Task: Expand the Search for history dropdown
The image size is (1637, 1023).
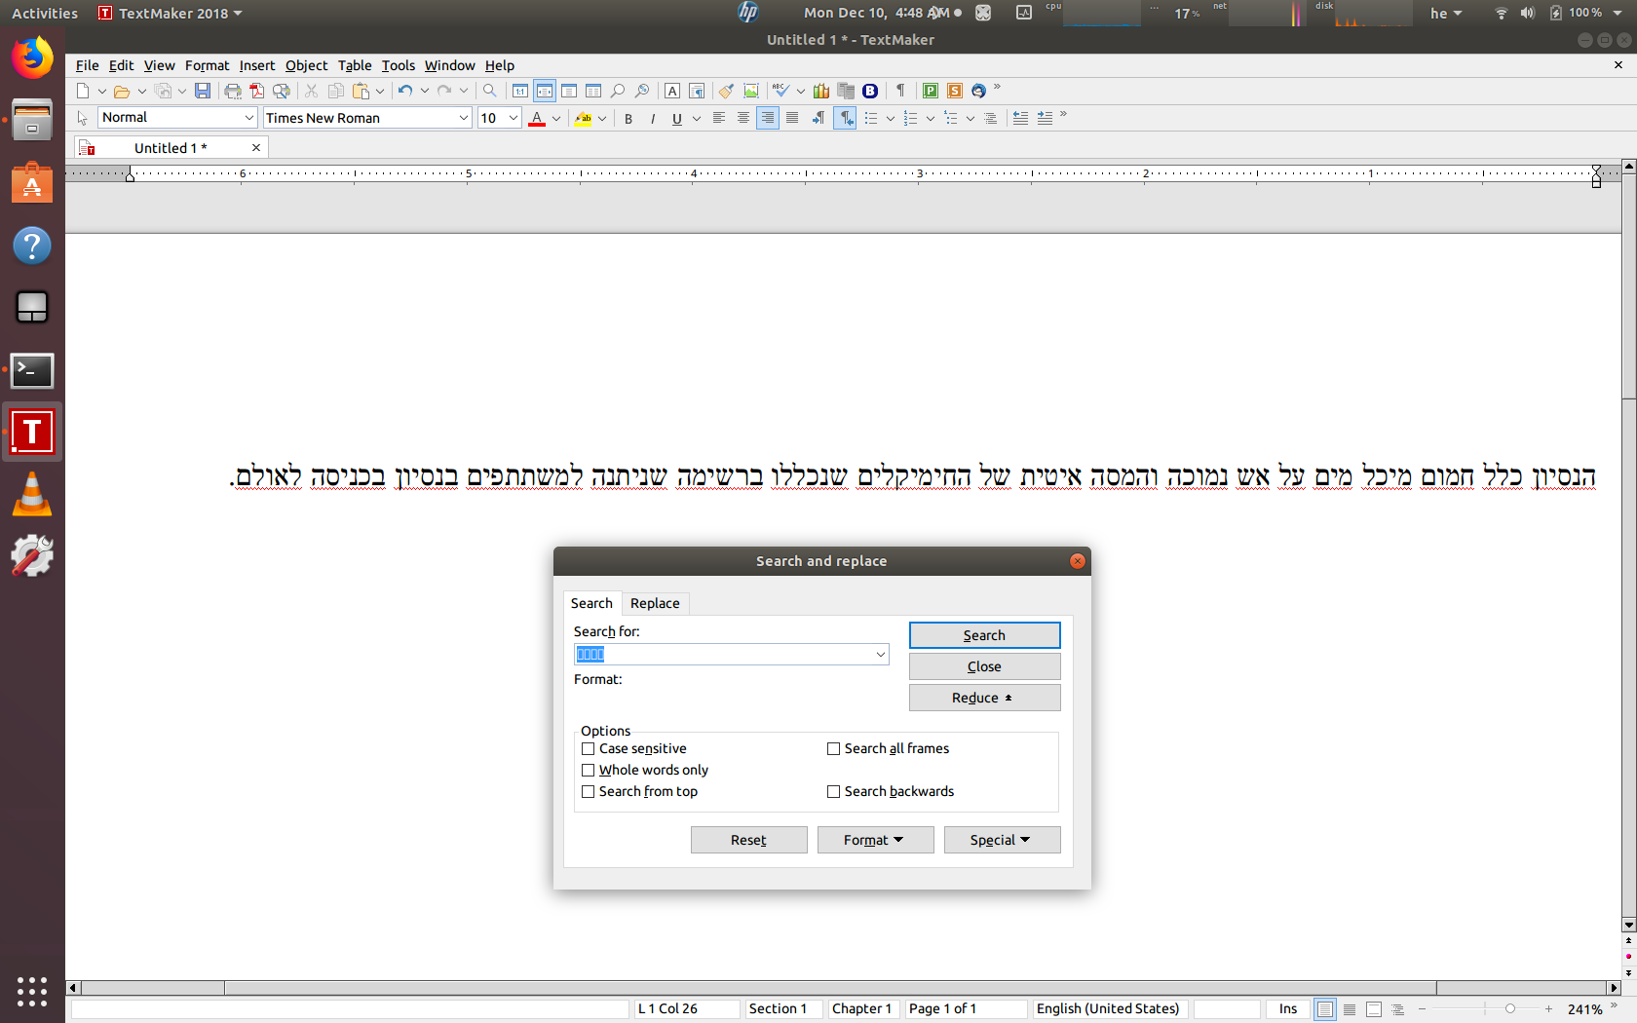Action: pyautogui.click(x=880, y=655)
